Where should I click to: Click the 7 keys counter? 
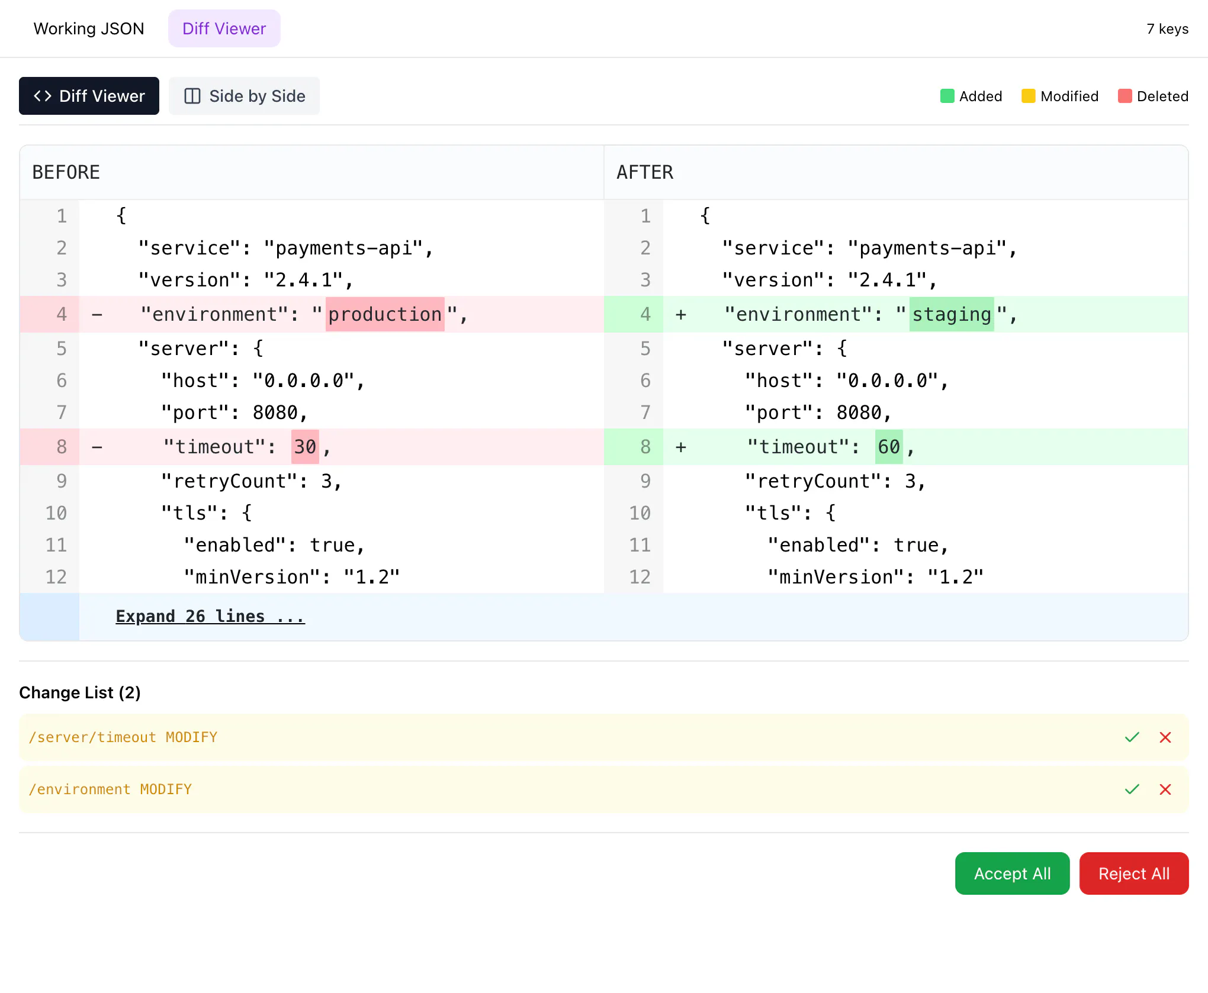pyautogui.click(x=1167, y=28)
